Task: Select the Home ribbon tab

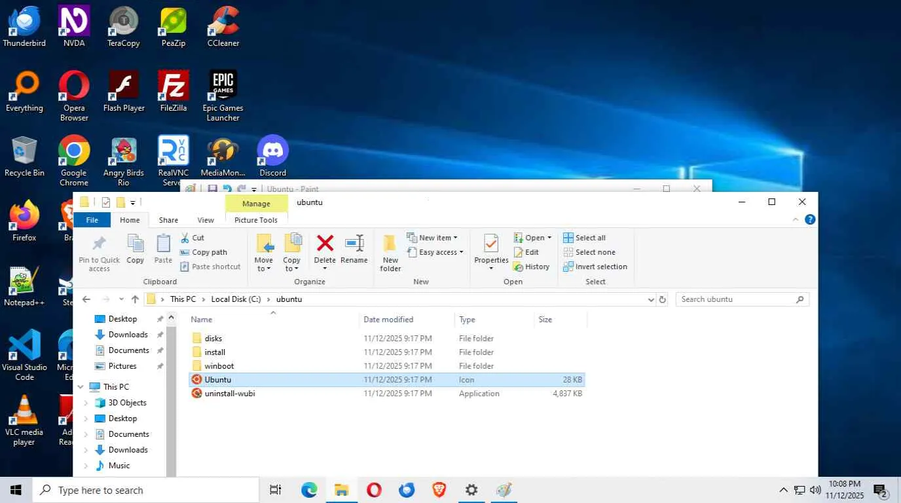Action: (130, 220)
